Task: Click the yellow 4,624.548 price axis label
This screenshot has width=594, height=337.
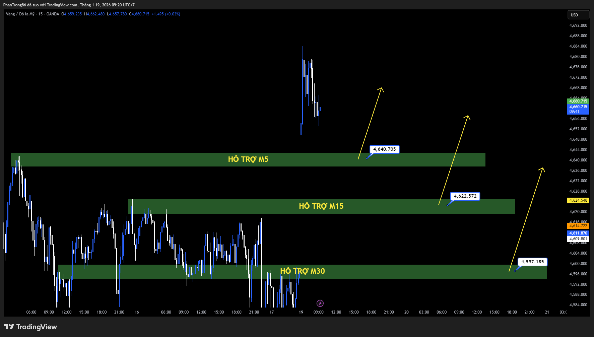Action: click(x=578, y=200)
